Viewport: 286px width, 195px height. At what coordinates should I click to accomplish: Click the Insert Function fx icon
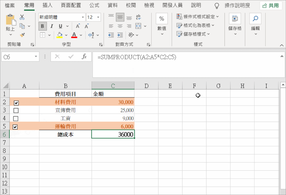(x=84, y=57)
